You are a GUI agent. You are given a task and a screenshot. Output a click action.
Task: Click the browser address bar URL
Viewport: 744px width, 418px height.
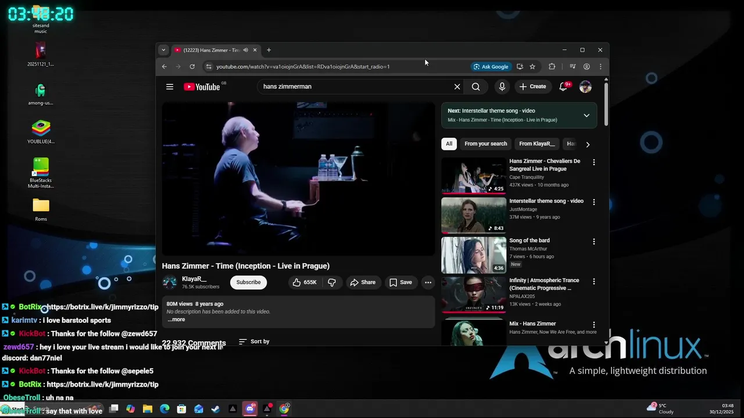(x=303, y=67)
